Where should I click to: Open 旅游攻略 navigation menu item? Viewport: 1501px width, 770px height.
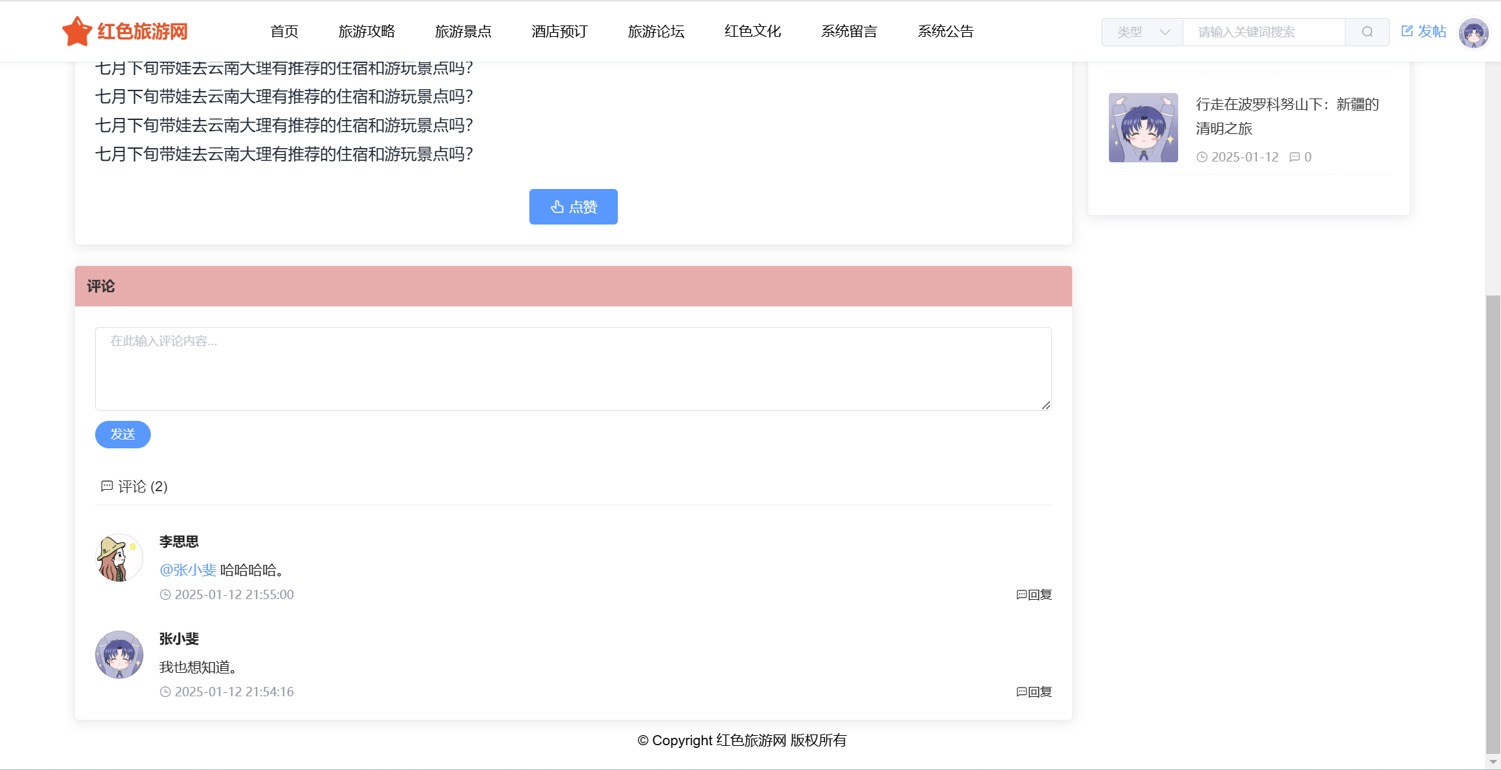click(x=367, y=31)
